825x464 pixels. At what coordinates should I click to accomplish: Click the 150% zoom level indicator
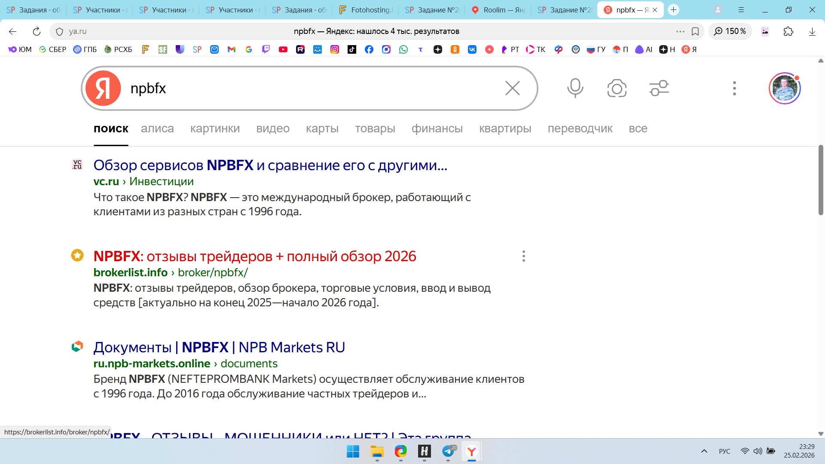pos(730,31)
